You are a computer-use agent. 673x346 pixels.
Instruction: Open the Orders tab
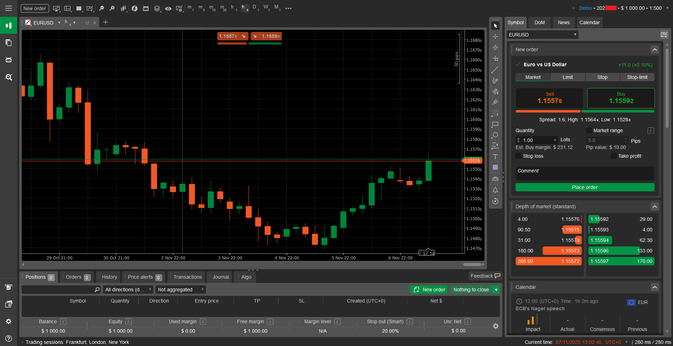click(77, 277)
